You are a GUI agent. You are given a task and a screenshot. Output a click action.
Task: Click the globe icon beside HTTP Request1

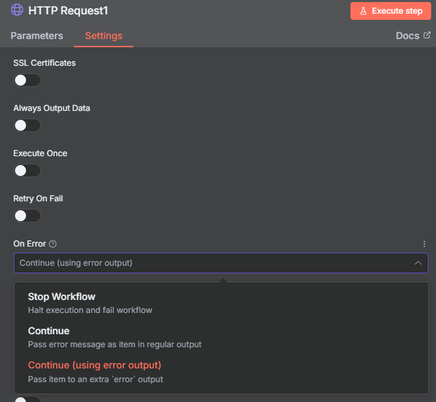tap(17, 11)
